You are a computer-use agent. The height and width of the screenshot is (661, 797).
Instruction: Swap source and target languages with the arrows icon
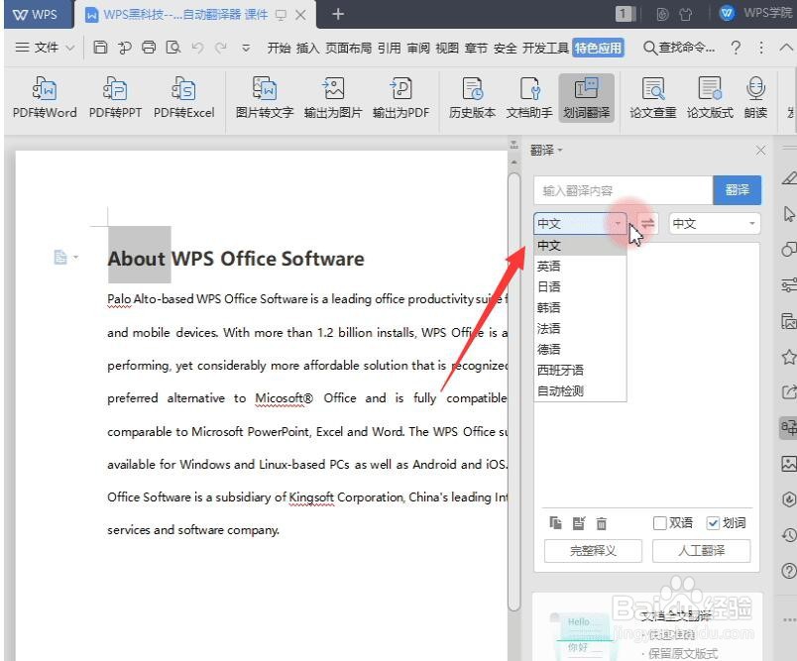[x=647, y=223]
